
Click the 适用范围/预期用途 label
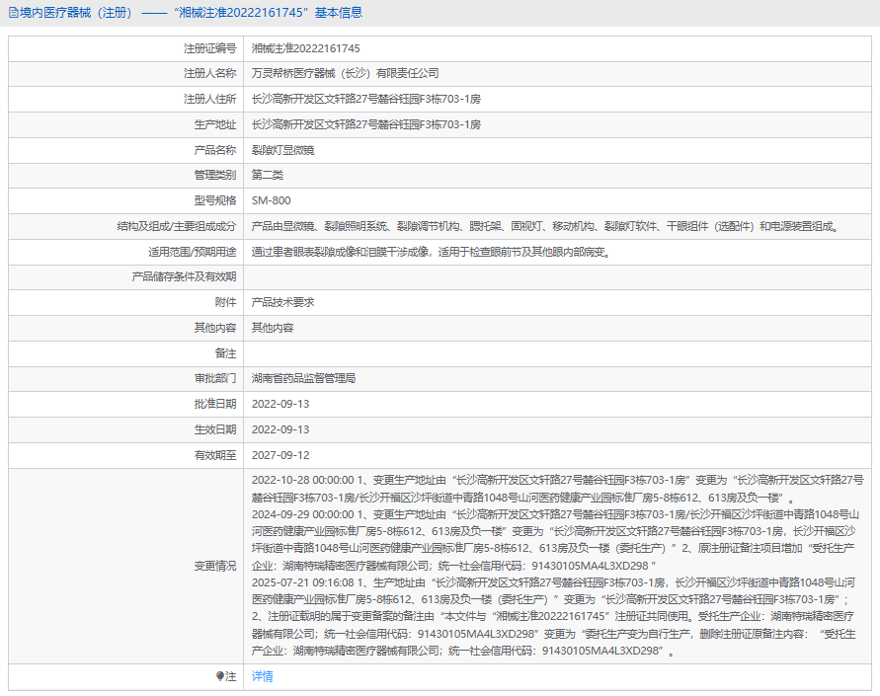pyautogui.click(x=193, y=253)
